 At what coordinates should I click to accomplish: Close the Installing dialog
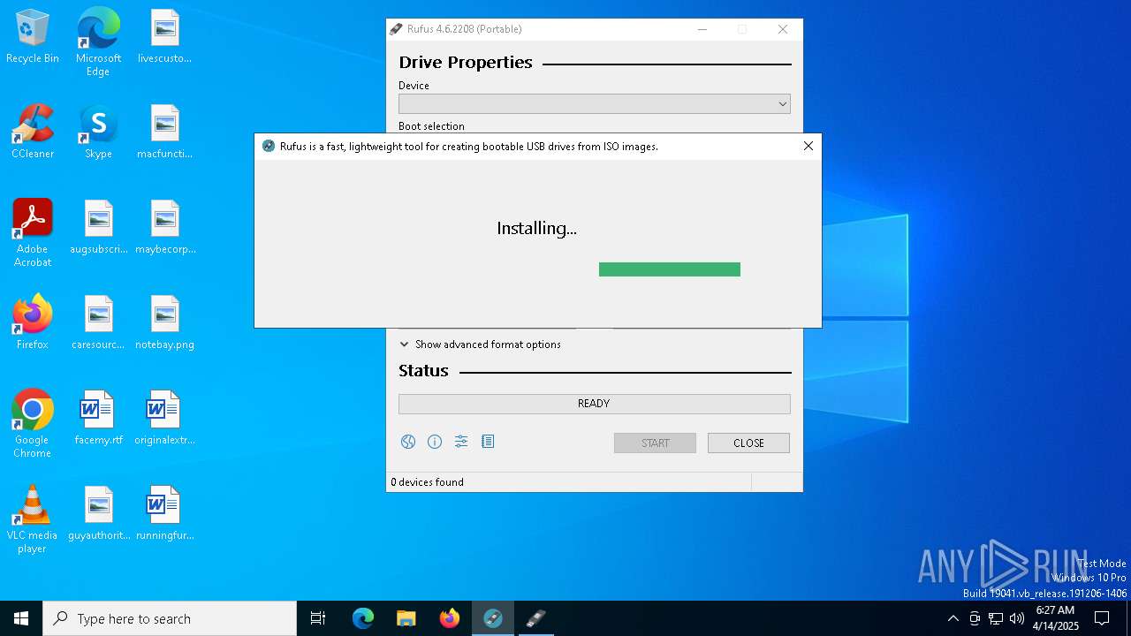(x=808, y=146)
